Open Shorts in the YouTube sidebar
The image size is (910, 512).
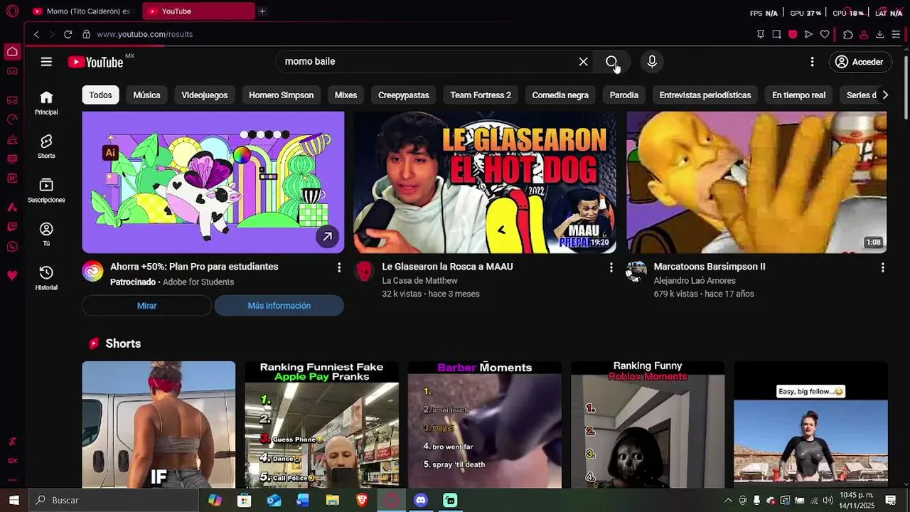point(46,146)
